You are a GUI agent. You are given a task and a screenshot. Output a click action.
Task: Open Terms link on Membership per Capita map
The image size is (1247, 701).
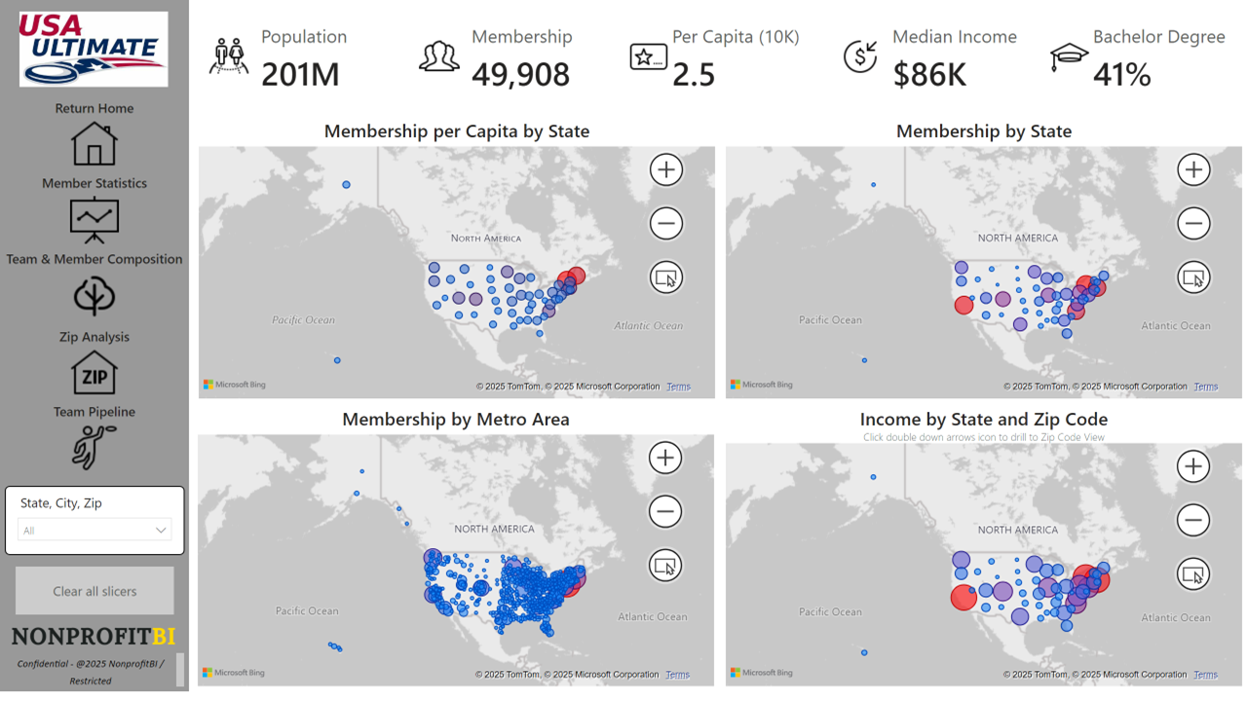[678, 387]
